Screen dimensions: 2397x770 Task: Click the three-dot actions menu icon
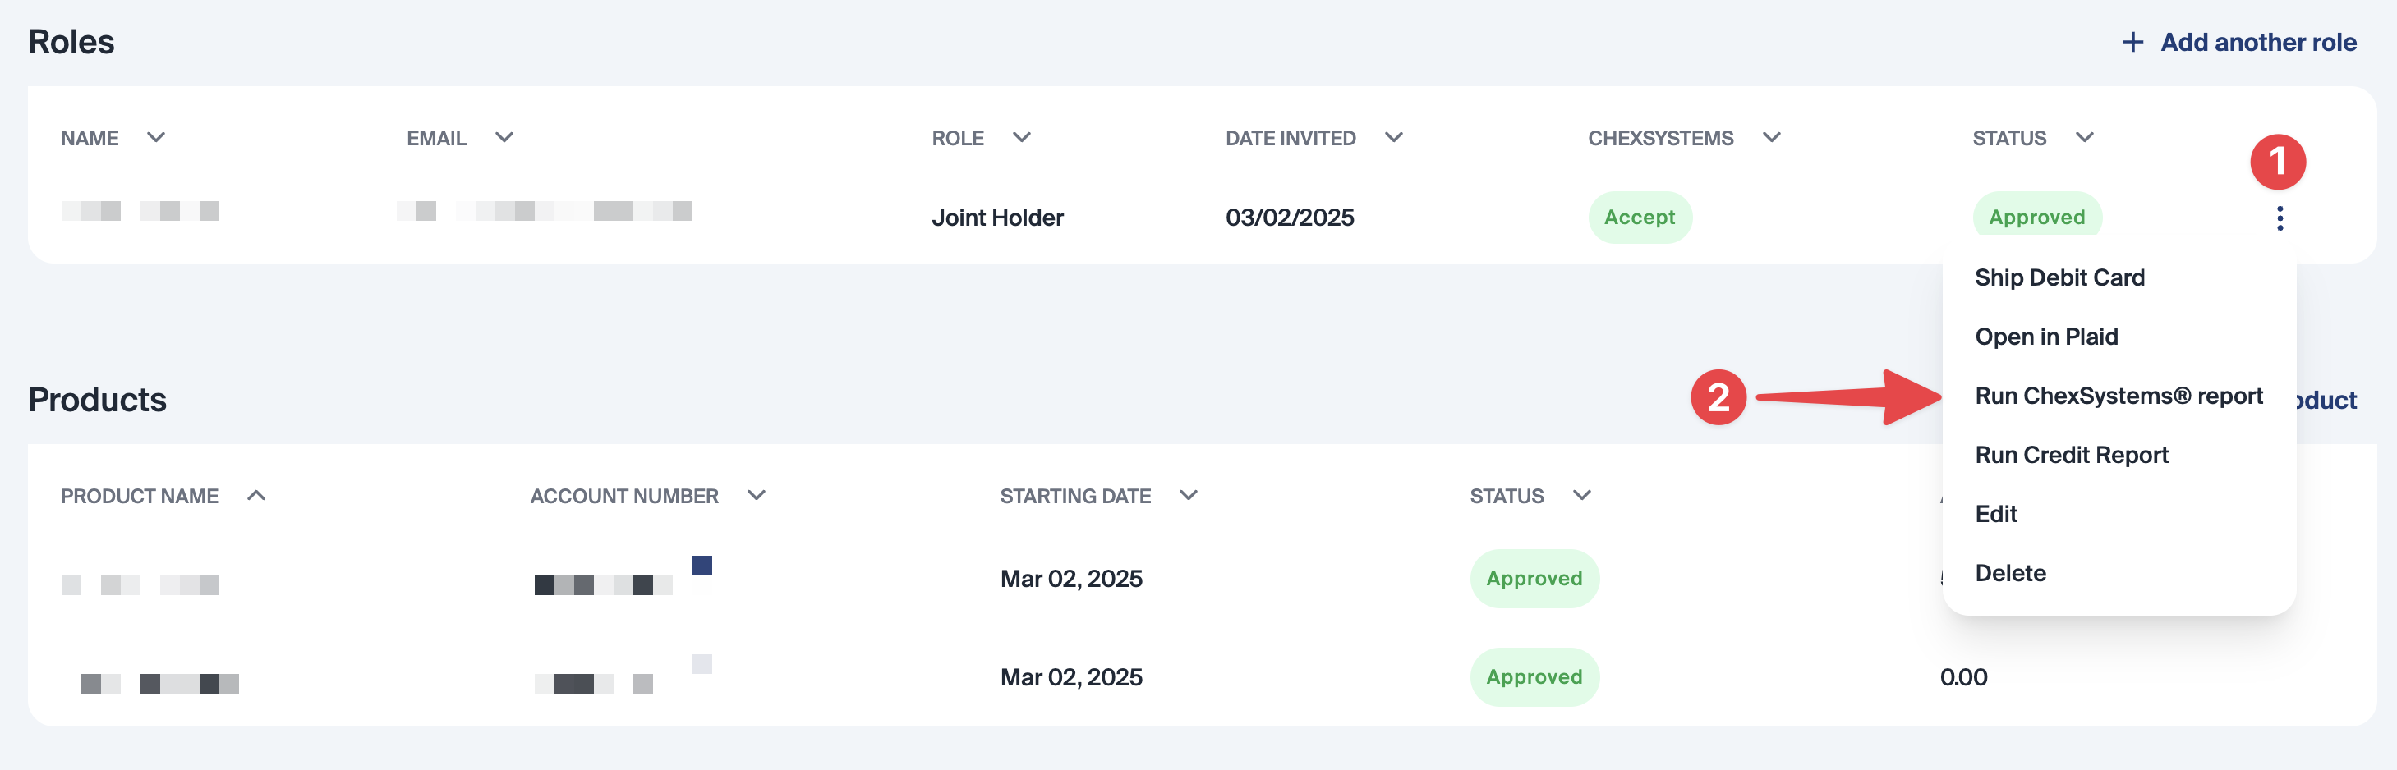(2279, 218)
